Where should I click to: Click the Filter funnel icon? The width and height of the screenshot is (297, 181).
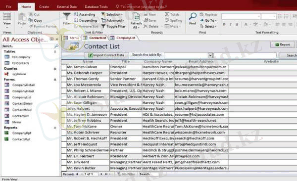pos(67,16)
